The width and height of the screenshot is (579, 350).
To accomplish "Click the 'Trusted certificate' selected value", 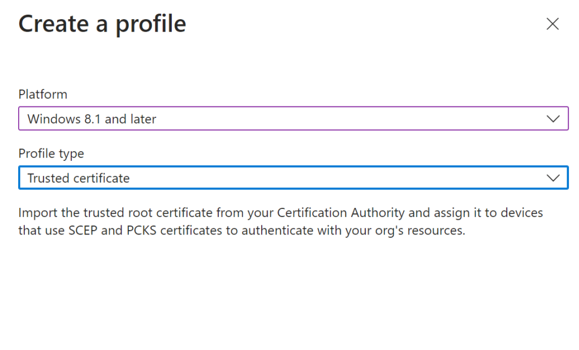I will click(78, 178).
